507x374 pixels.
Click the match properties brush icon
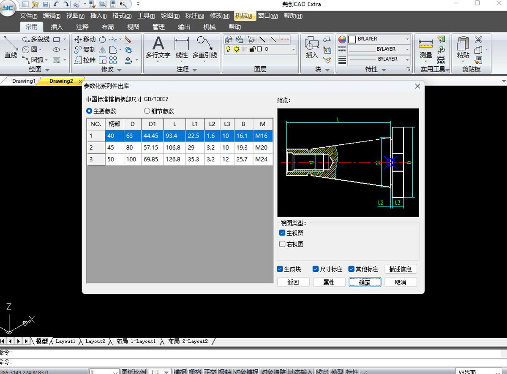tap(478, 60)
